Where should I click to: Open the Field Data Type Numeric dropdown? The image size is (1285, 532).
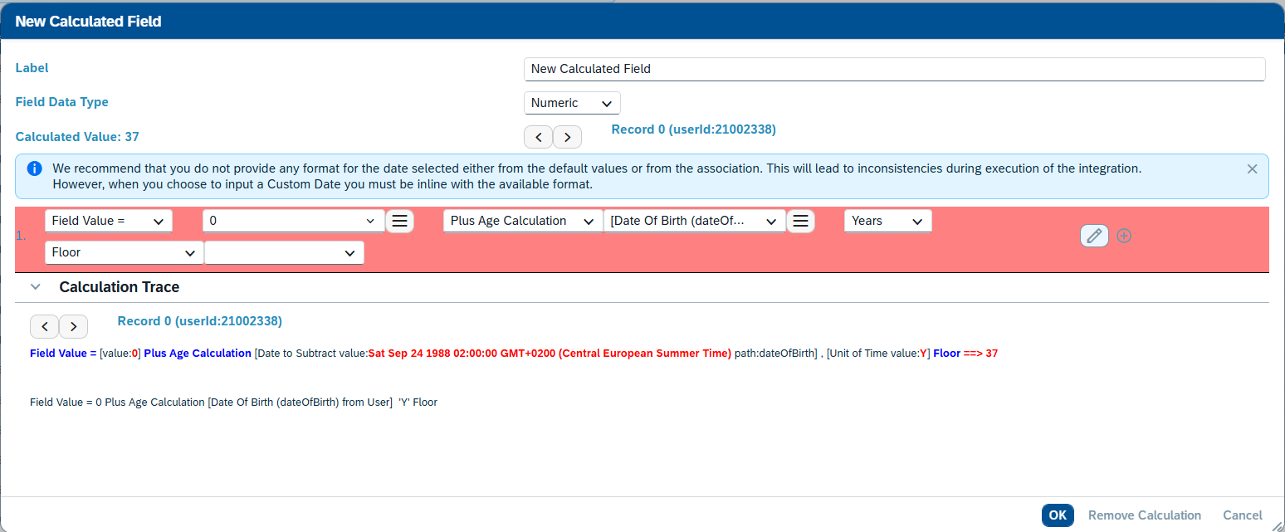[x=571, y=103]
